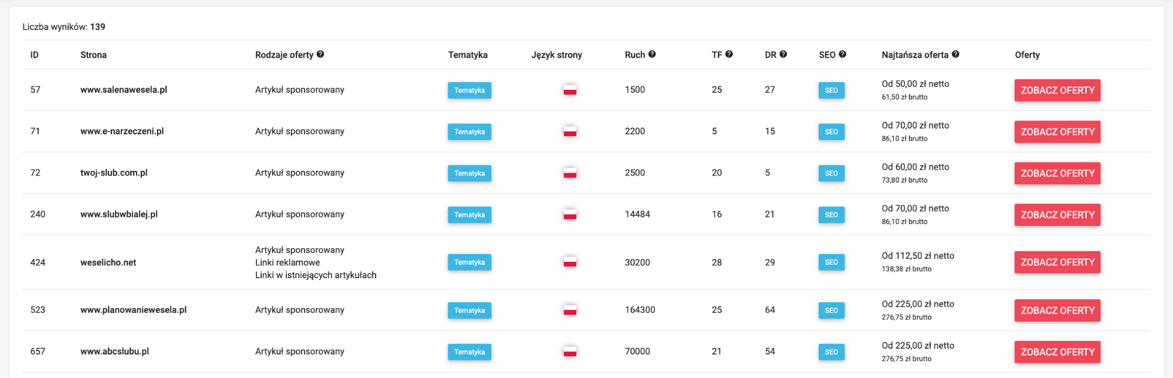Image resolution: width=1173 pixels, height=378 pixels.
Task: Click site name weselicho.net
Action: coord(108,262)
